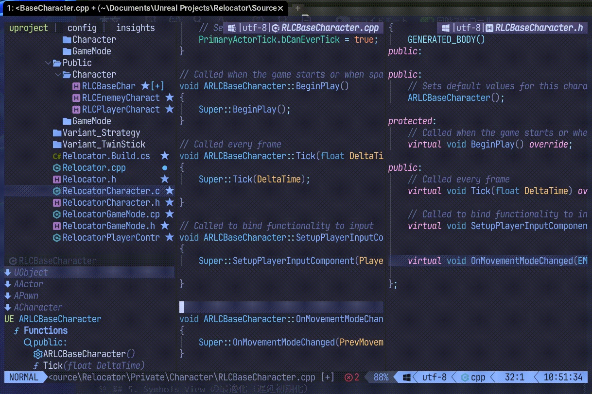Click the utf-8 encoding in status line
This screenshot has height=394, width=592.
[434, 377]
